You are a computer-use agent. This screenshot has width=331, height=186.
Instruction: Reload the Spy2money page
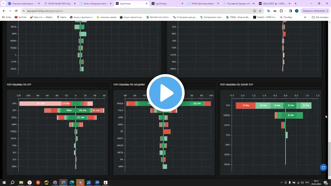click(16, 11)
